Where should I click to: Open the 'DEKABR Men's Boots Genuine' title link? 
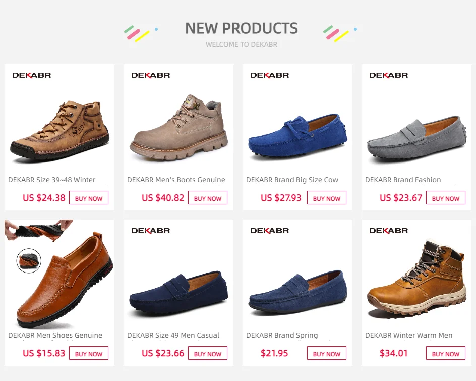(x=176, y=180)
